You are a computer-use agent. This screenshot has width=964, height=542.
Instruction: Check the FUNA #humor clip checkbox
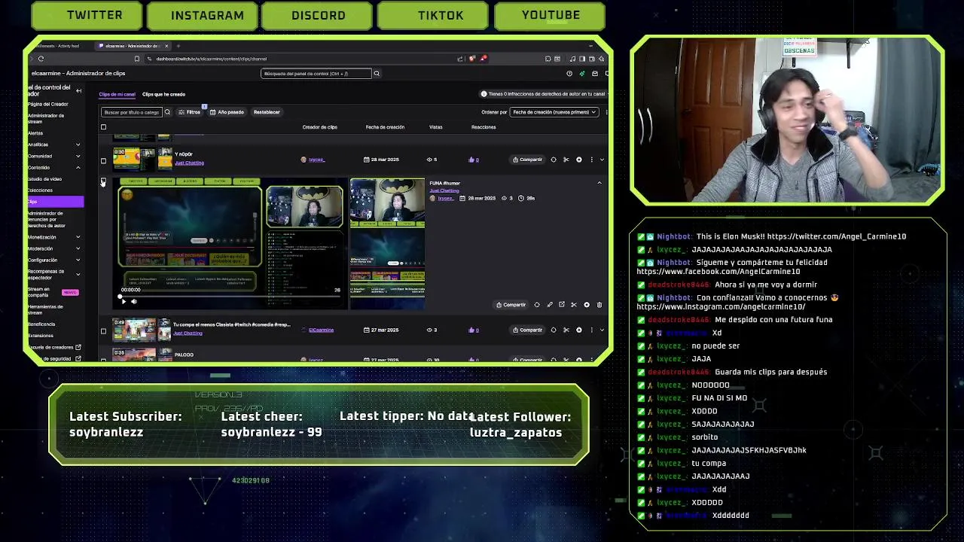(x=103, y=181)
